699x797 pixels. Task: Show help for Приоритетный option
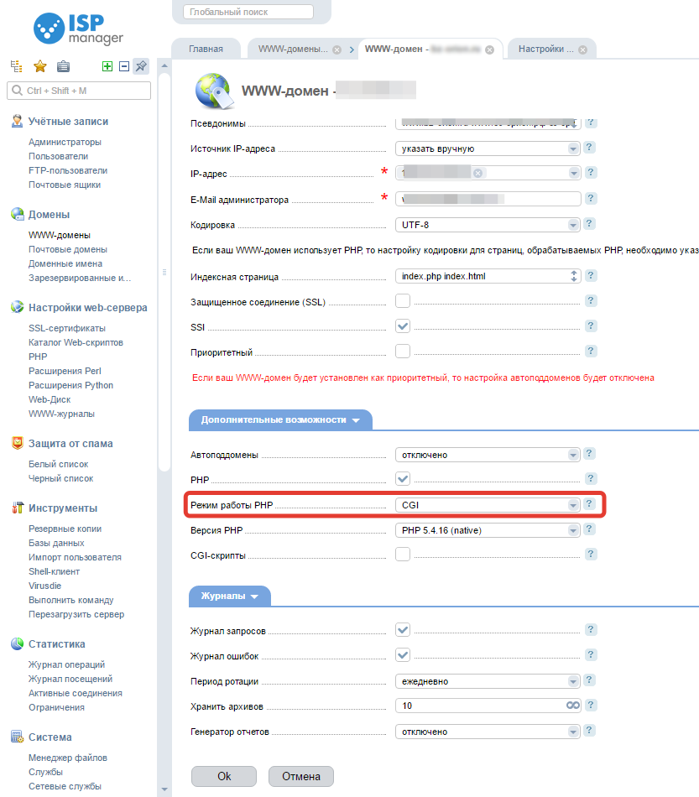click(x=590, y=351)
